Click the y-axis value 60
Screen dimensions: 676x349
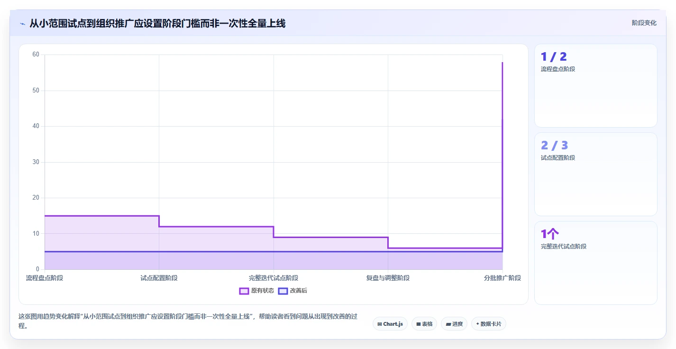[x=36, y=55]
